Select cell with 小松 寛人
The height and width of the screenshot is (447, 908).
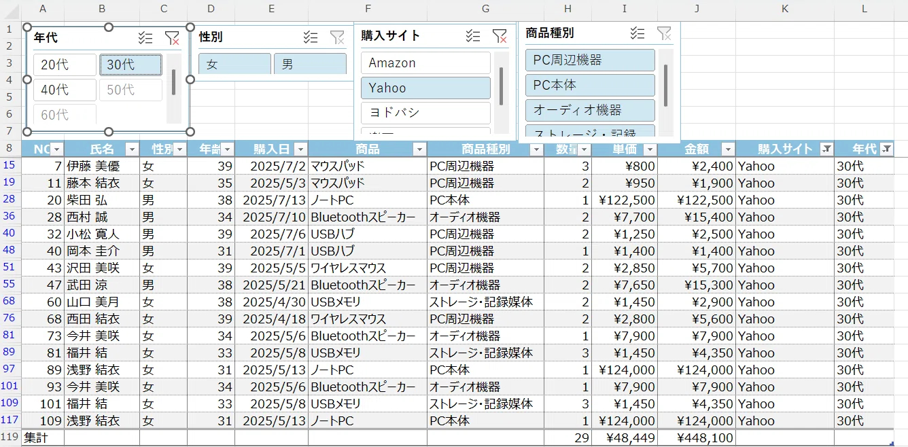[102, 234]
